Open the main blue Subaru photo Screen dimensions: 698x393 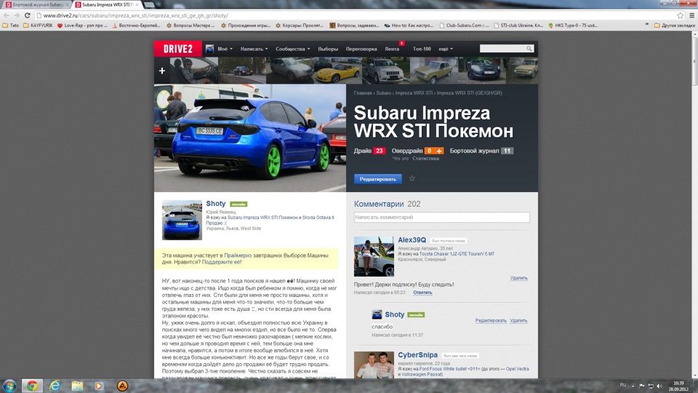249,138
